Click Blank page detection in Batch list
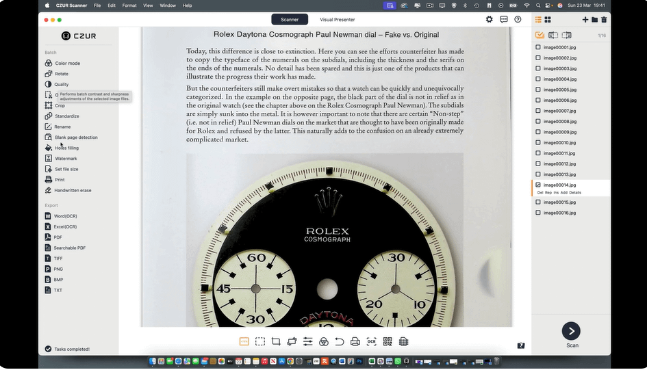The height and width of the screenshot is (370, 647). point(76,137)
